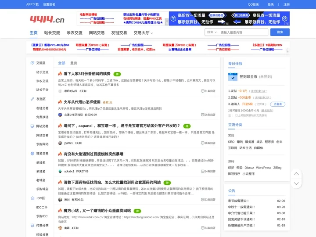Image resolution: width=316 pixels, height=237 pixels.
Task: Click the scroll-to-top arrow
Action: (x=296, y=174)
